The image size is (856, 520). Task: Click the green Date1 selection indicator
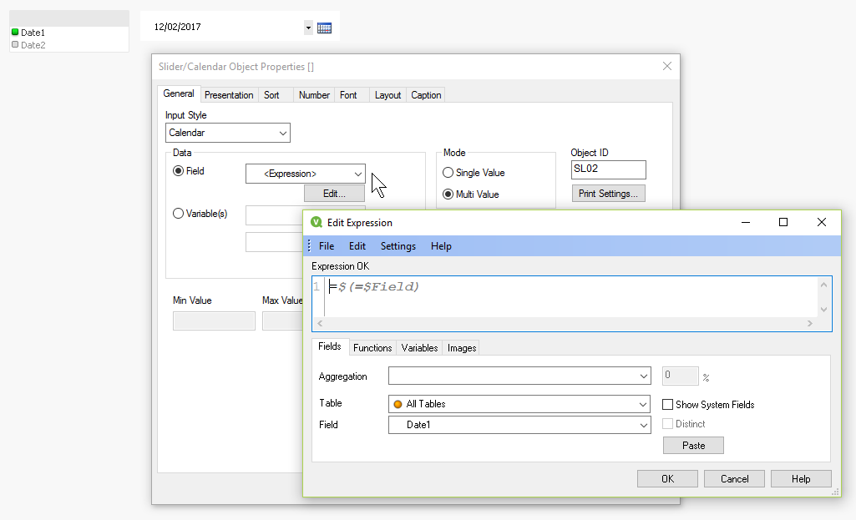coord(15,33)
